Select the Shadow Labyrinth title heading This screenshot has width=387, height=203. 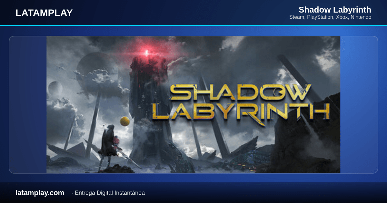point(335,9)
